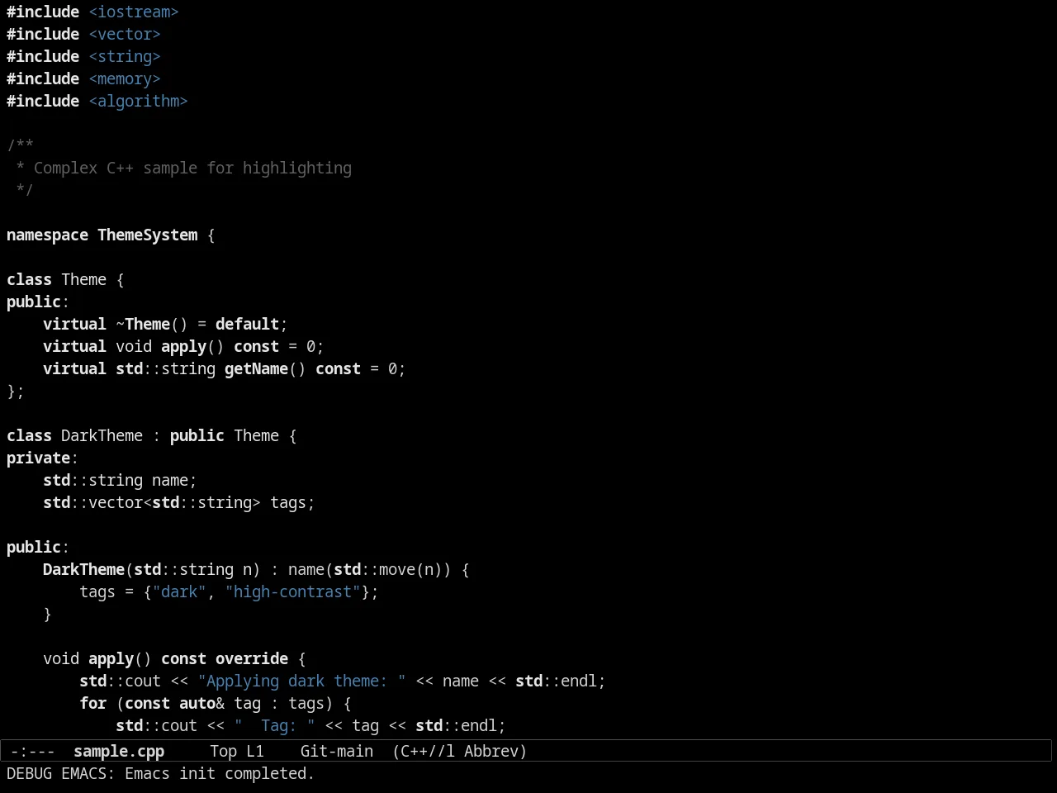Click getName in the Theme class
Screen dimensions: 1057x793
point(256,368)
